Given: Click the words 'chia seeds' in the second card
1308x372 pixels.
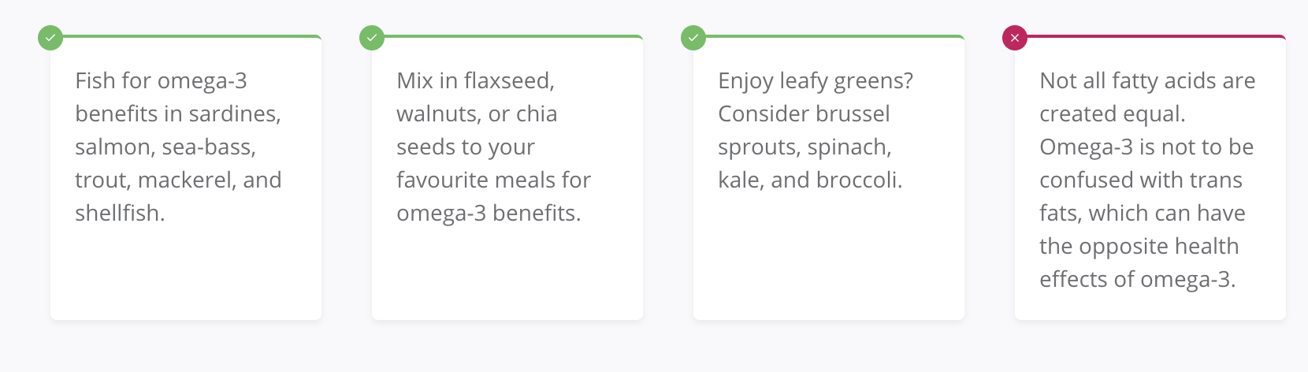Looking at the screenshot, I should coord(477,130).
